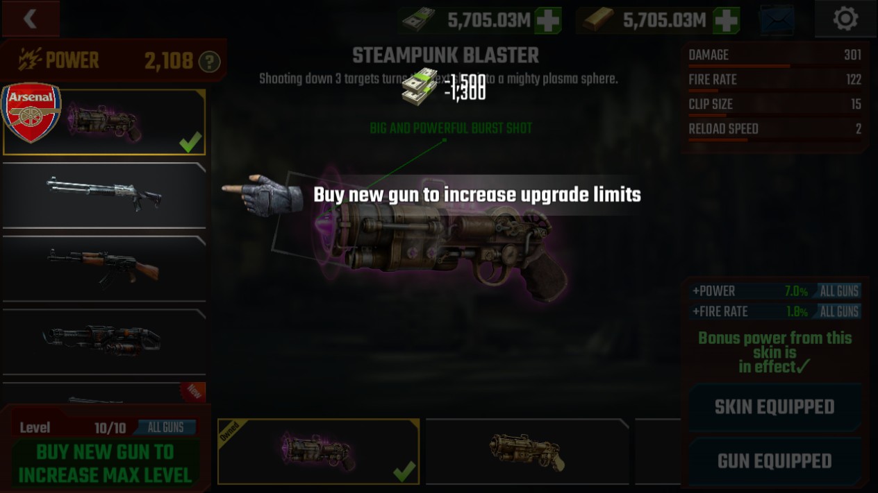
Task: Tap Buy New Gun to Increase Max Level
Action: click(105, 463)
